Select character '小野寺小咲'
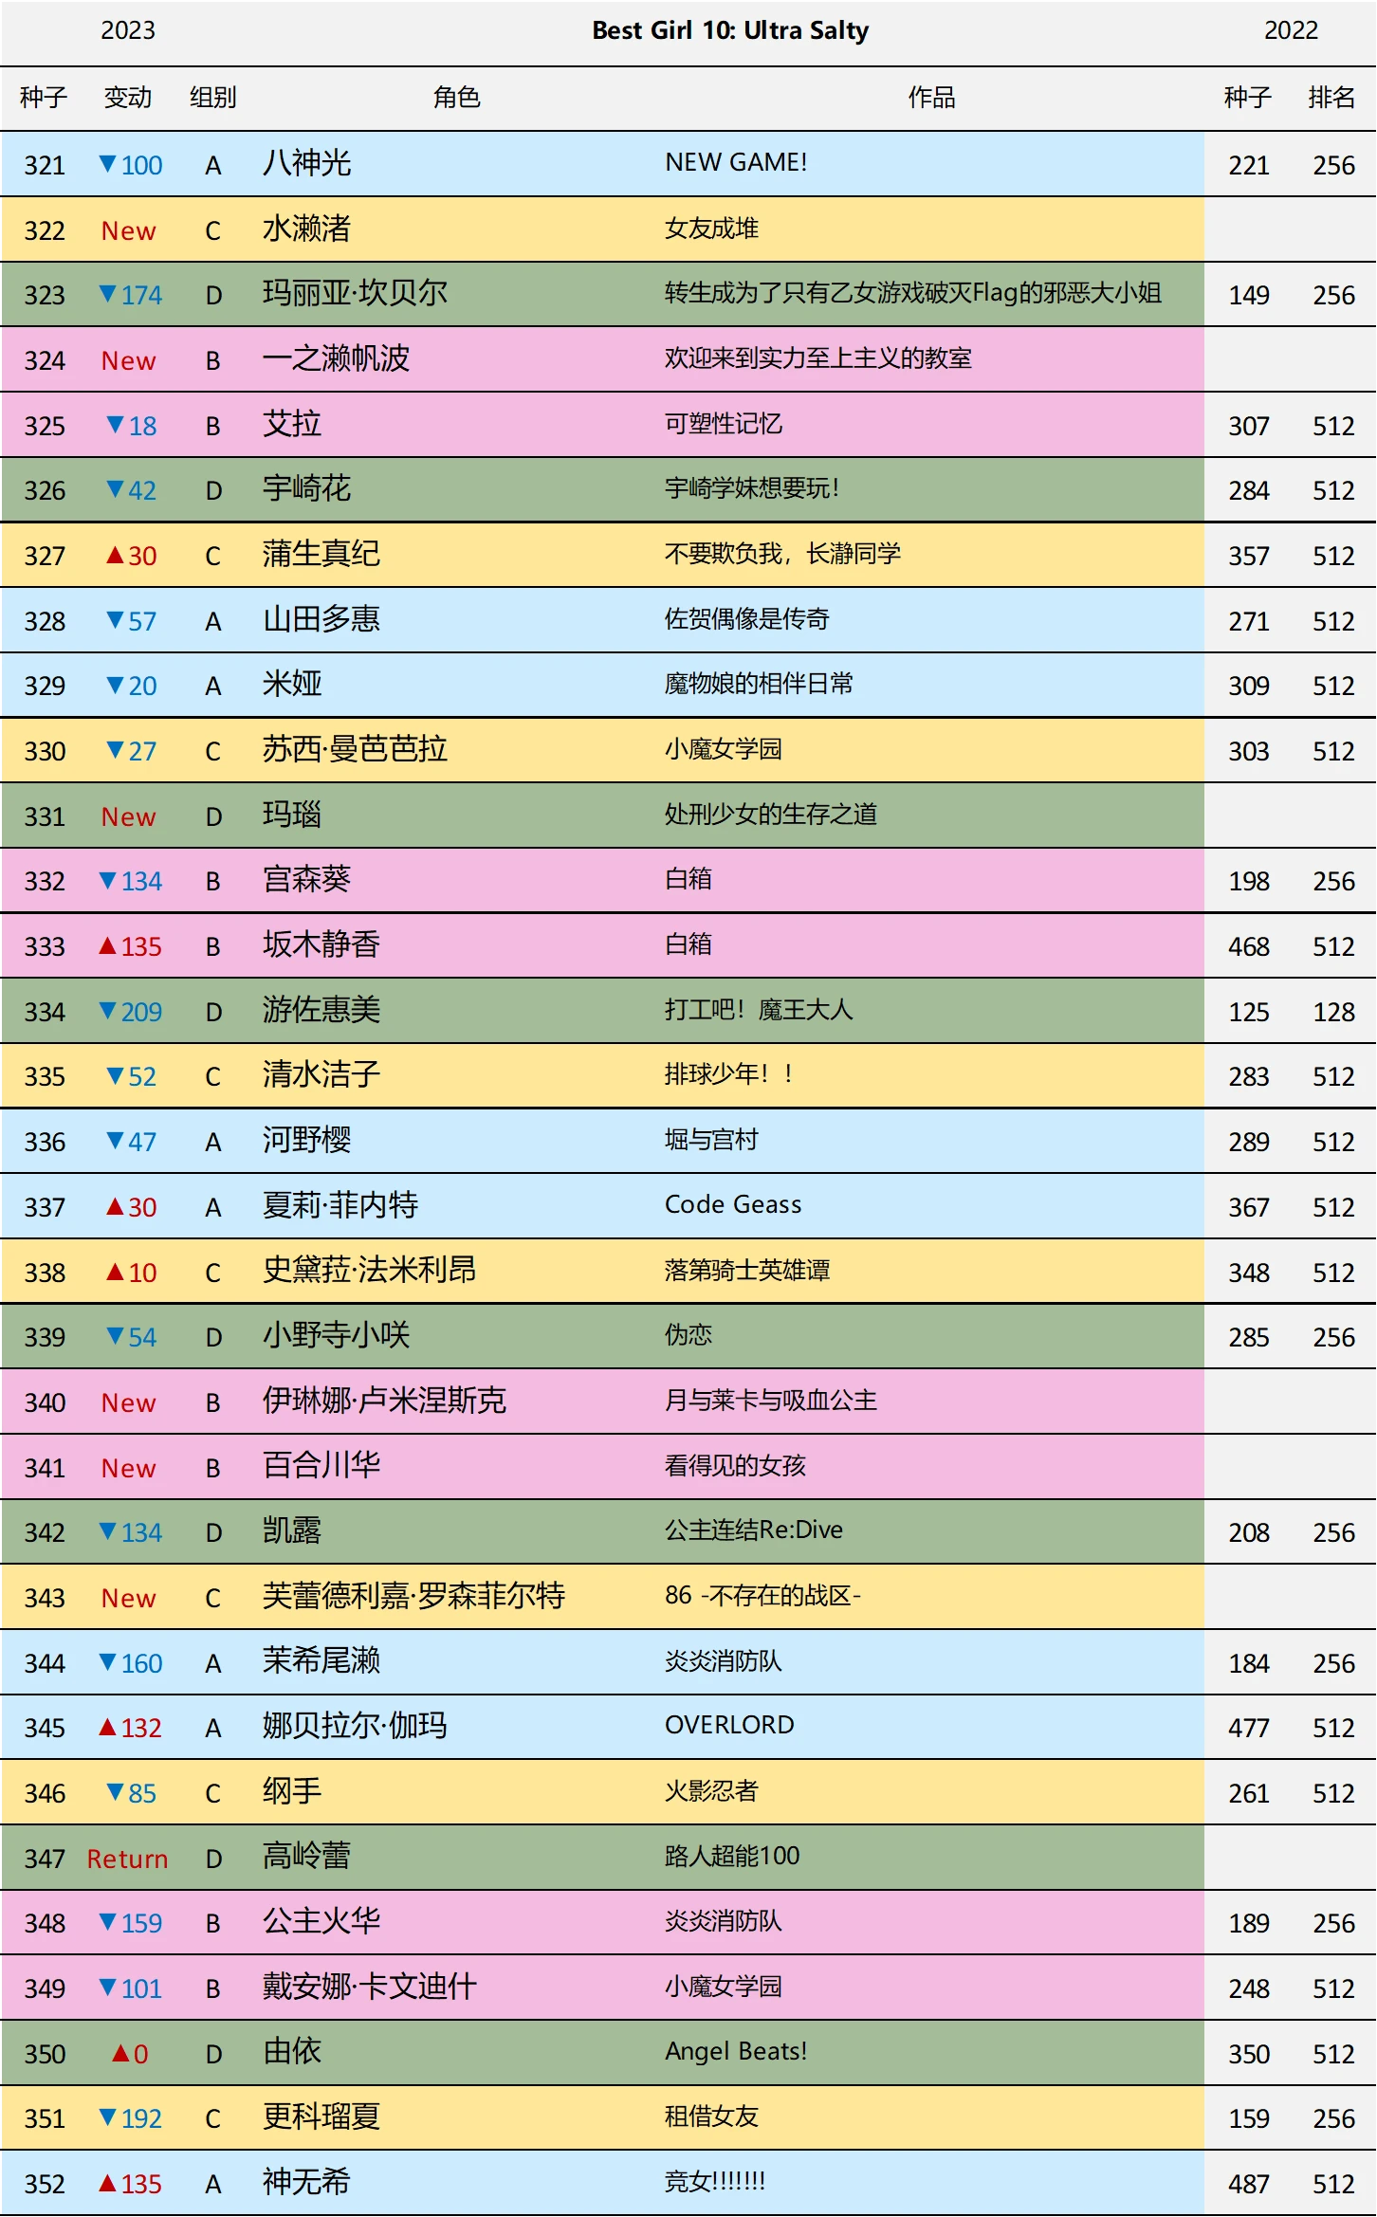This screenshot has height=2217, width=1377. pyautogui.click(x=337, y=1336)
